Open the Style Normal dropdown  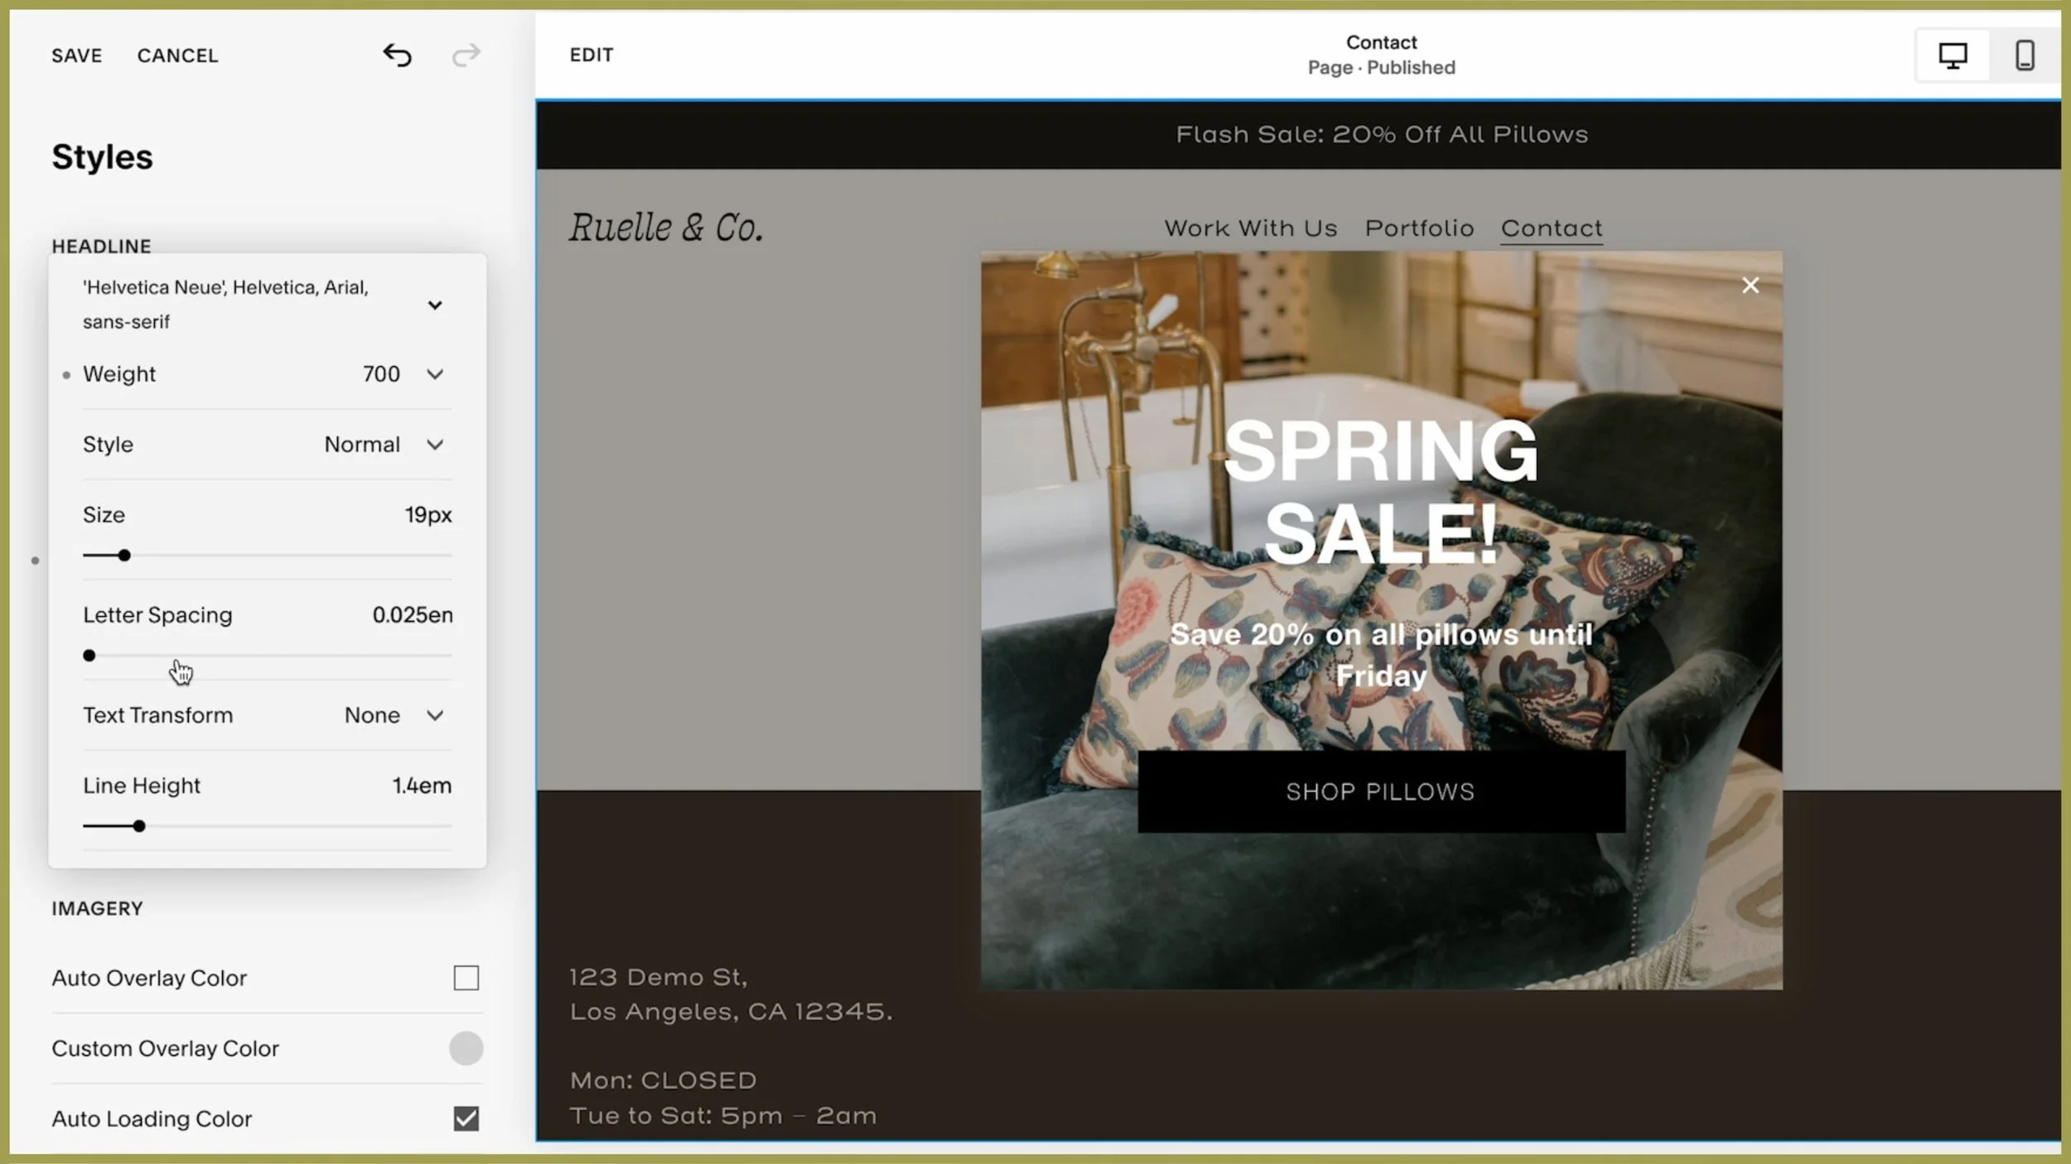point(434,445)
